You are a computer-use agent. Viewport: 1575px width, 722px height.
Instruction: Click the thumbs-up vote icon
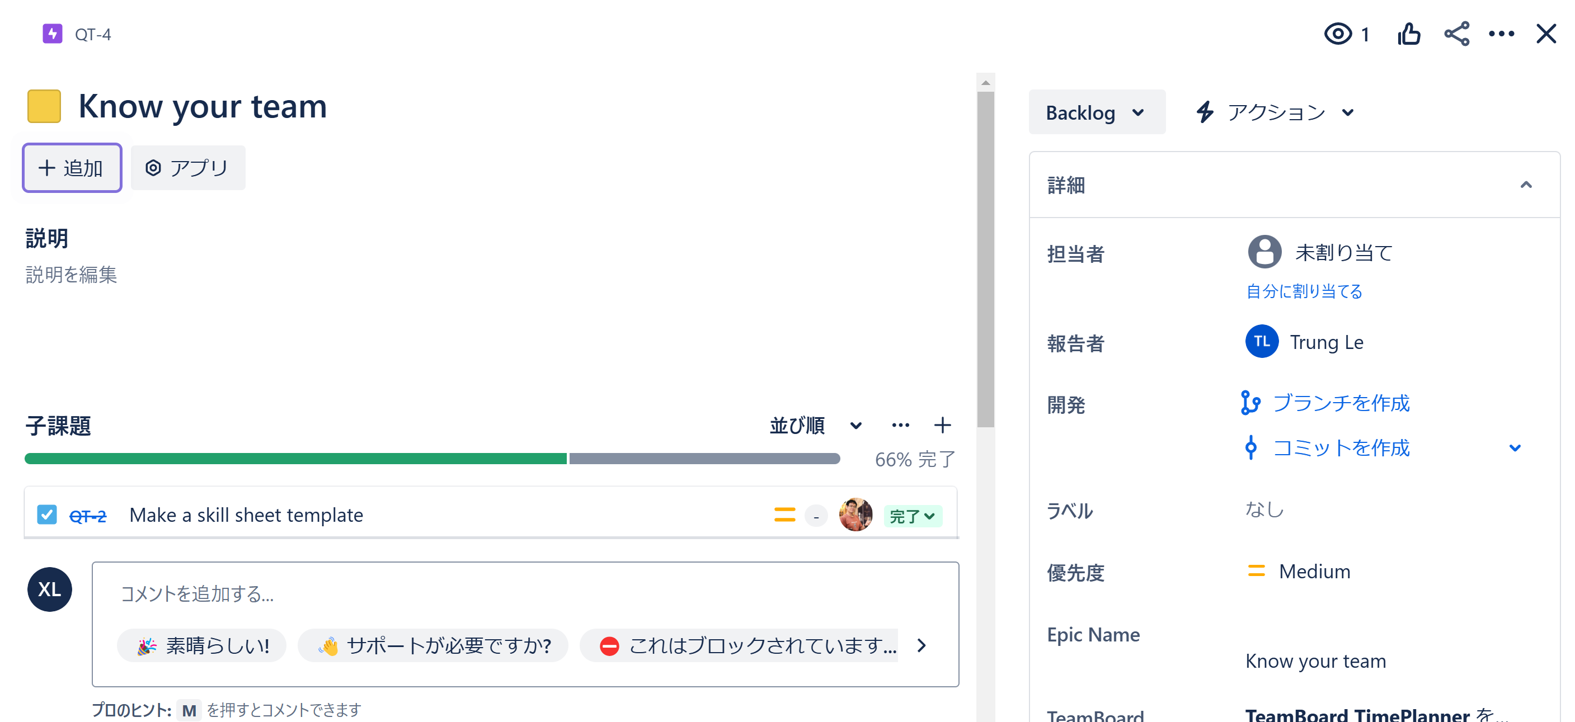[1408, 34]
